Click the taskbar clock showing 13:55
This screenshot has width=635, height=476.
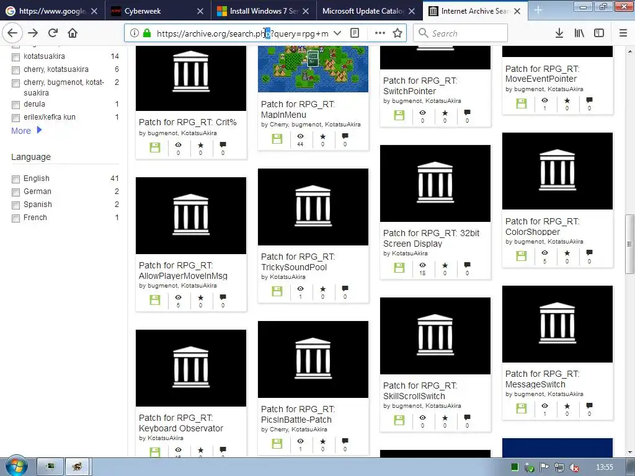click(x=604, y=467)
